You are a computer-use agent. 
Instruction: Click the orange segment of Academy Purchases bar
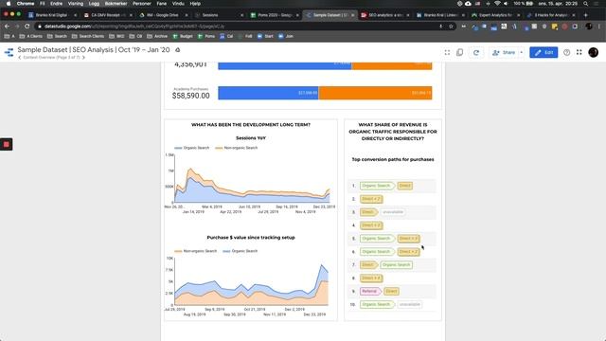[375, 93]
